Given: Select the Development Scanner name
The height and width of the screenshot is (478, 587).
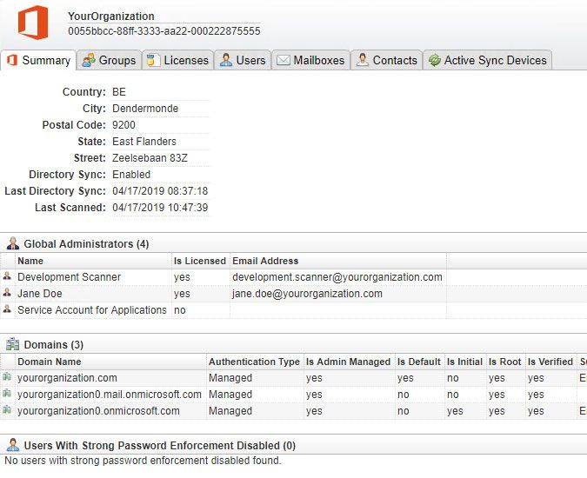Looking at the screenshot, I should pyautogui.click(x=69, y=277).
